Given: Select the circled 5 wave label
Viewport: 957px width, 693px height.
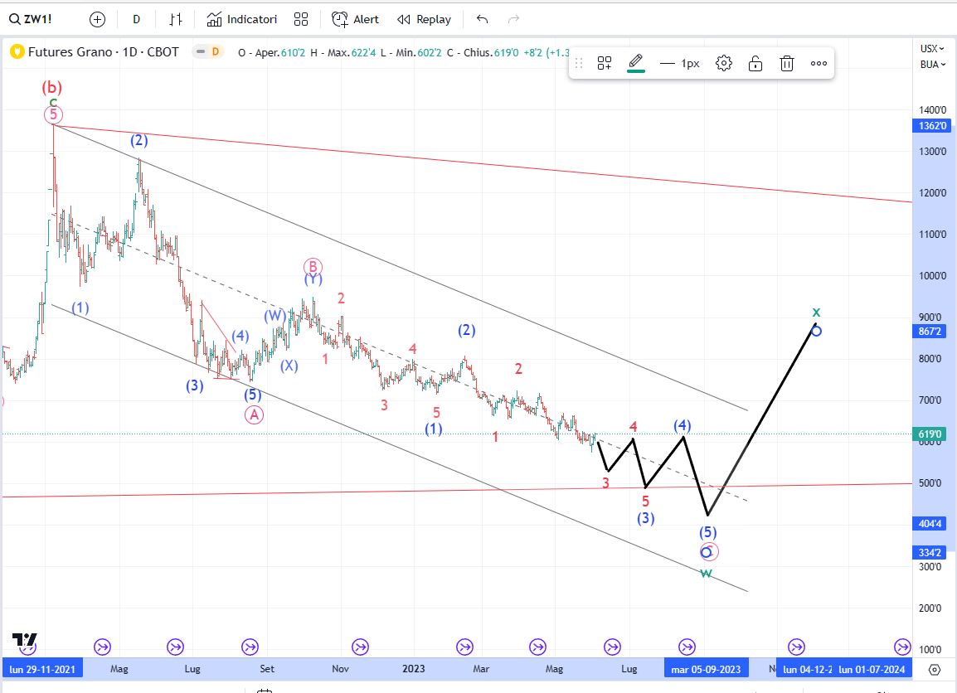Looking at the screenshot, I should pyautogui.click(x=53, y=114).
